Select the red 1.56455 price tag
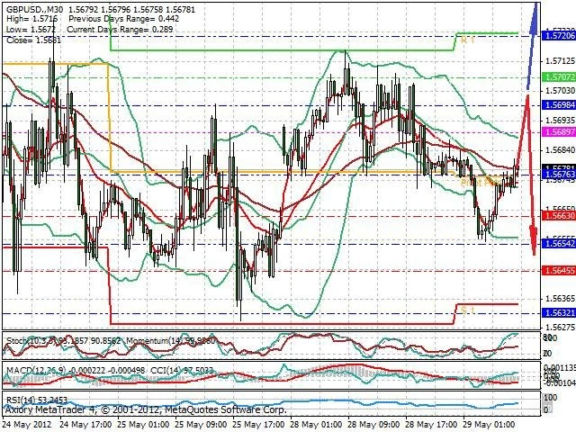The width and height of the screenshot is (576, 432). click(559, 269)
